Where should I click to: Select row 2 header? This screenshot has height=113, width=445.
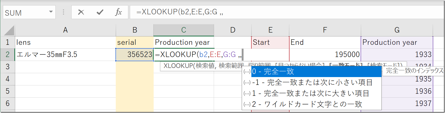click(8, 55)
